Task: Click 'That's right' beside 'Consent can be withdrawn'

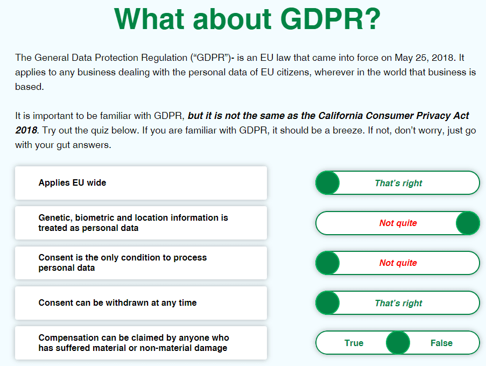Action: click(398, 303)
